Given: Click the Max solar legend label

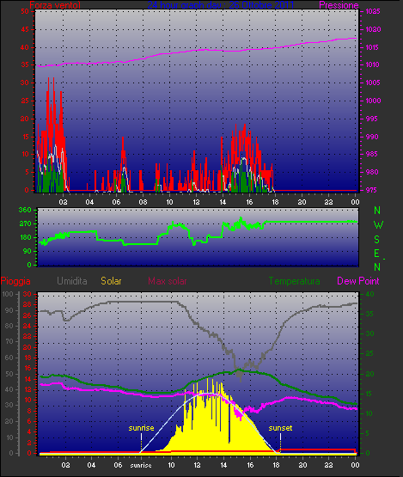Looking at the screenshot, I should 168,281.
